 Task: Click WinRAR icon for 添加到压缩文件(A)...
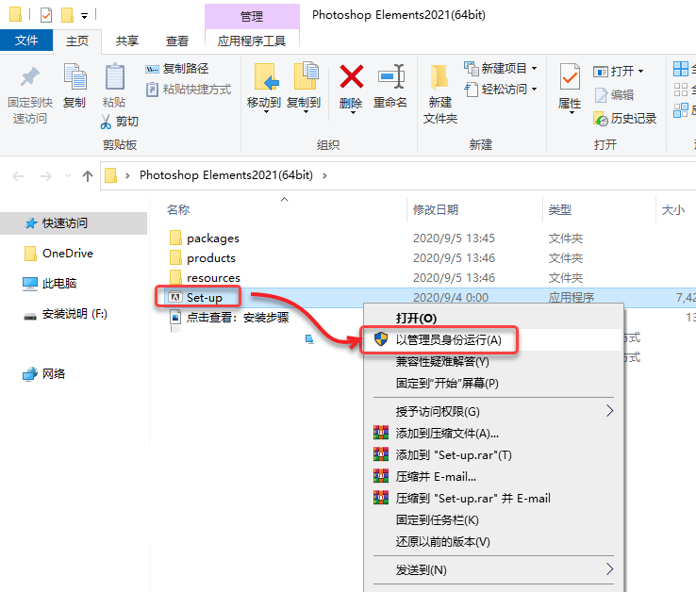point(381,433)
